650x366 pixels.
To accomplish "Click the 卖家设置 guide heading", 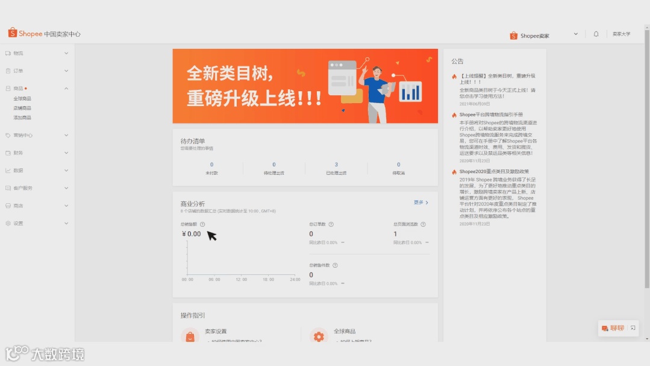I will pos(216,331).
